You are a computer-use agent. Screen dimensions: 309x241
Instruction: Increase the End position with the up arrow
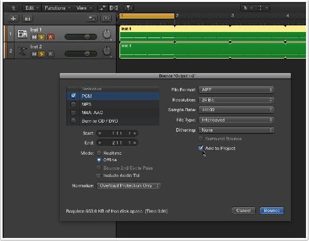(x=135, y=143)
